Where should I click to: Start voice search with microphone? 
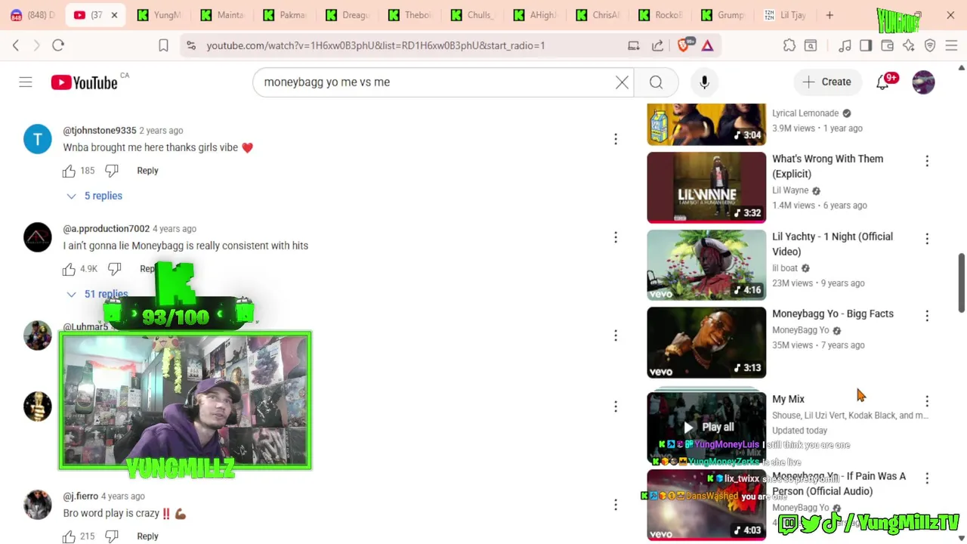click(x=704, y=82)
